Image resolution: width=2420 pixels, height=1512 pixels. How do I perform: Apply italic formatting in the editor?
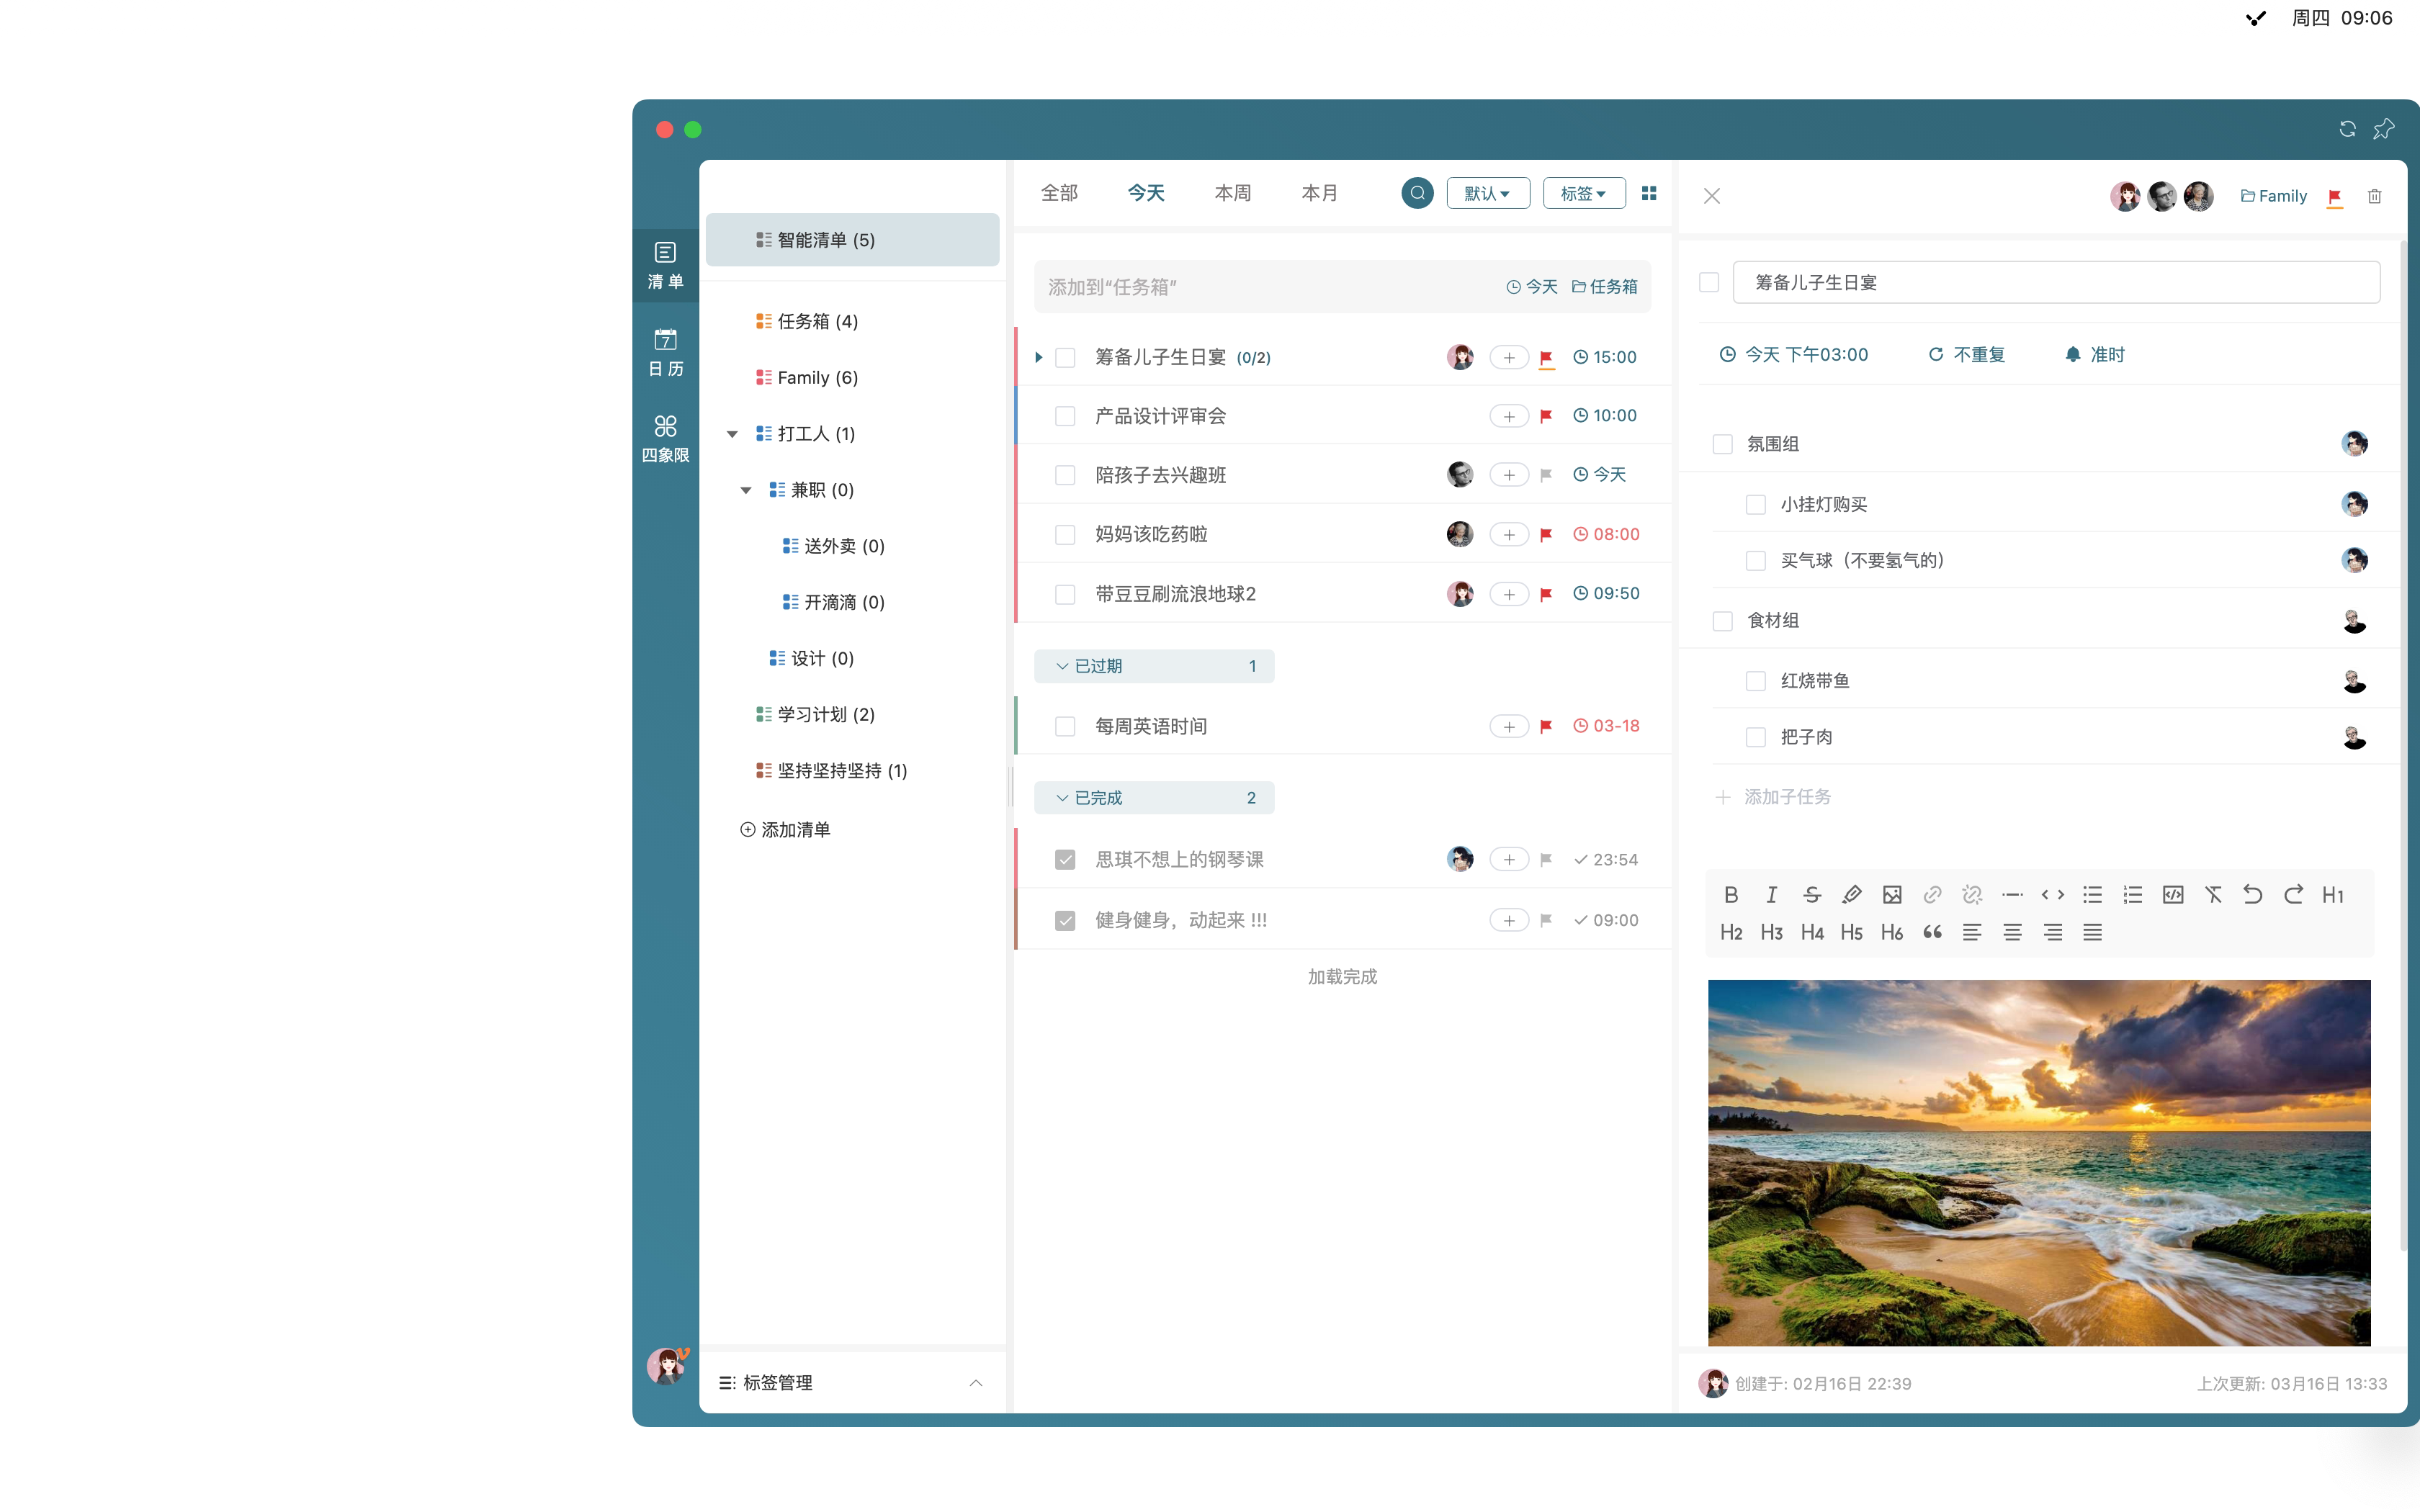click(1771, 895)
